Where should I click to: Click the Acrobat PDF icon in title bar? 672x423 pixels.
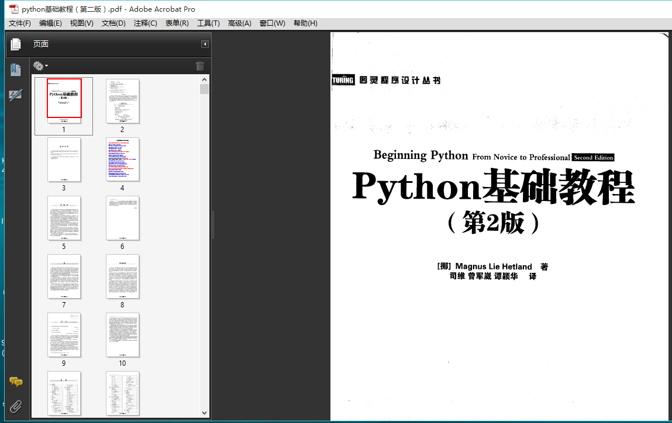(13, 9)
